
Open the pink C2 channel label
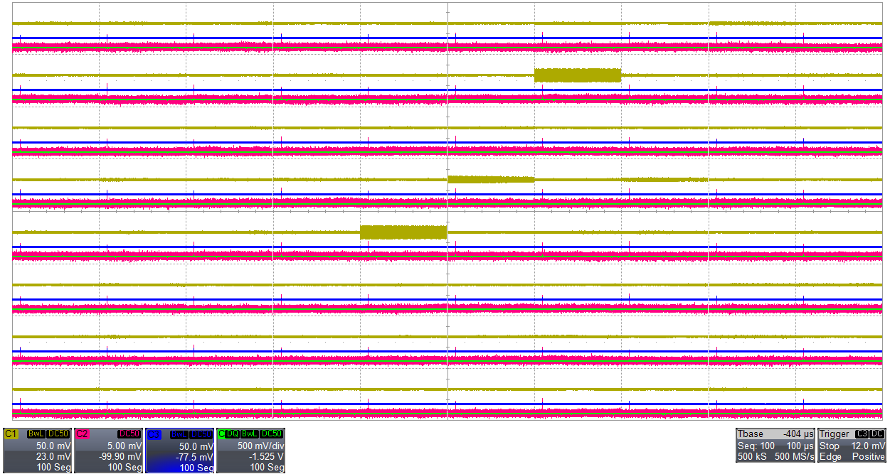click(x=83, y=433)
